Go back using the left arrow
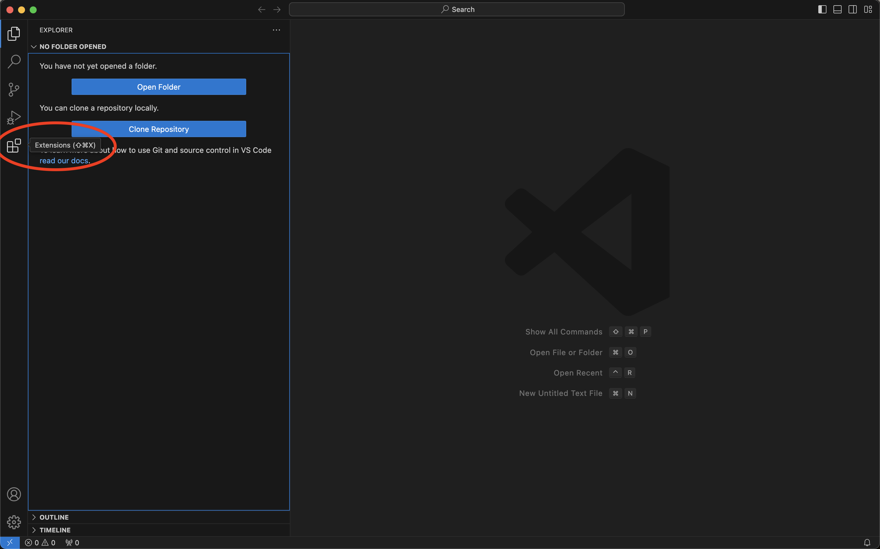The height and width of the screenshot is (549, 880). pos(262,9)
